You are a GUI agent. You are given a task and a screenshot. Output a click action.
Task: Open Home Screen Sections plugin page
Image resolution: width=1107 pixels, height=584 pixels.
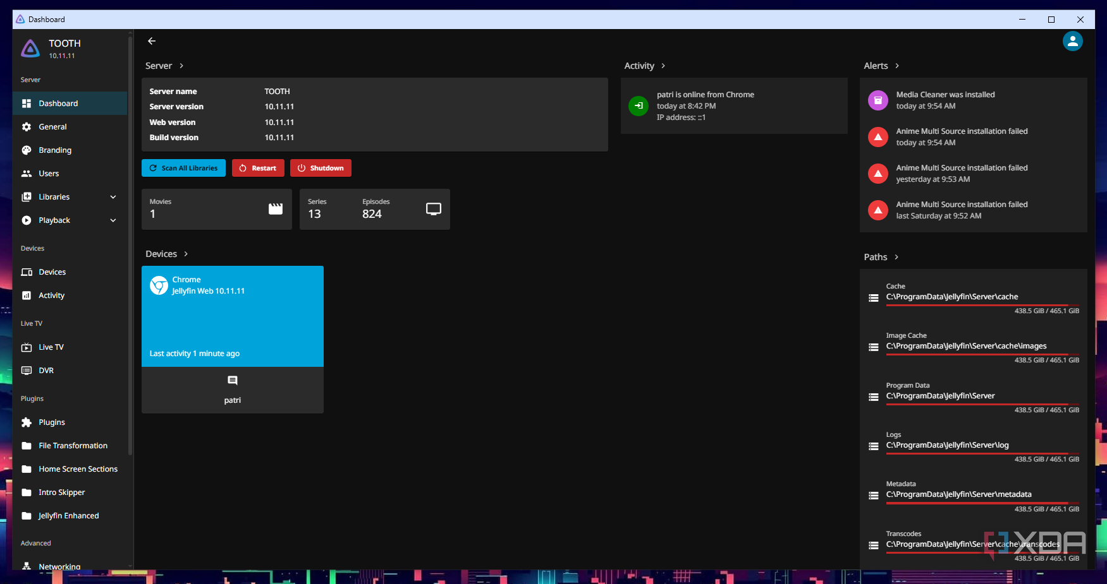(x=70, y=469)
